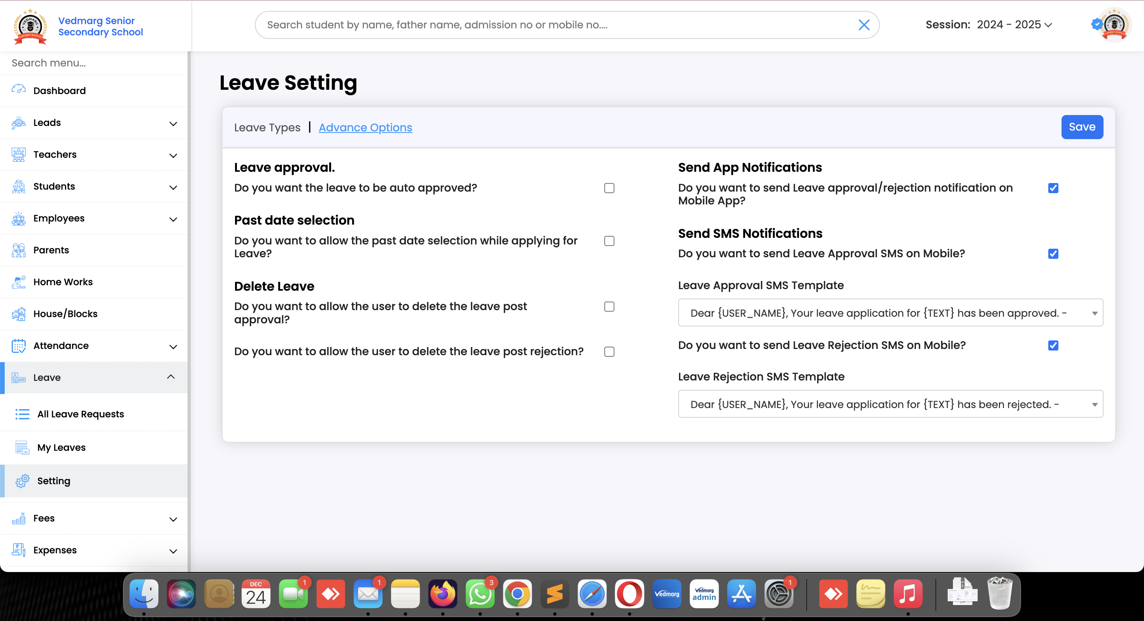
Task: Click the Home Works sidebar icon
Action: click(x=18, y=282)
